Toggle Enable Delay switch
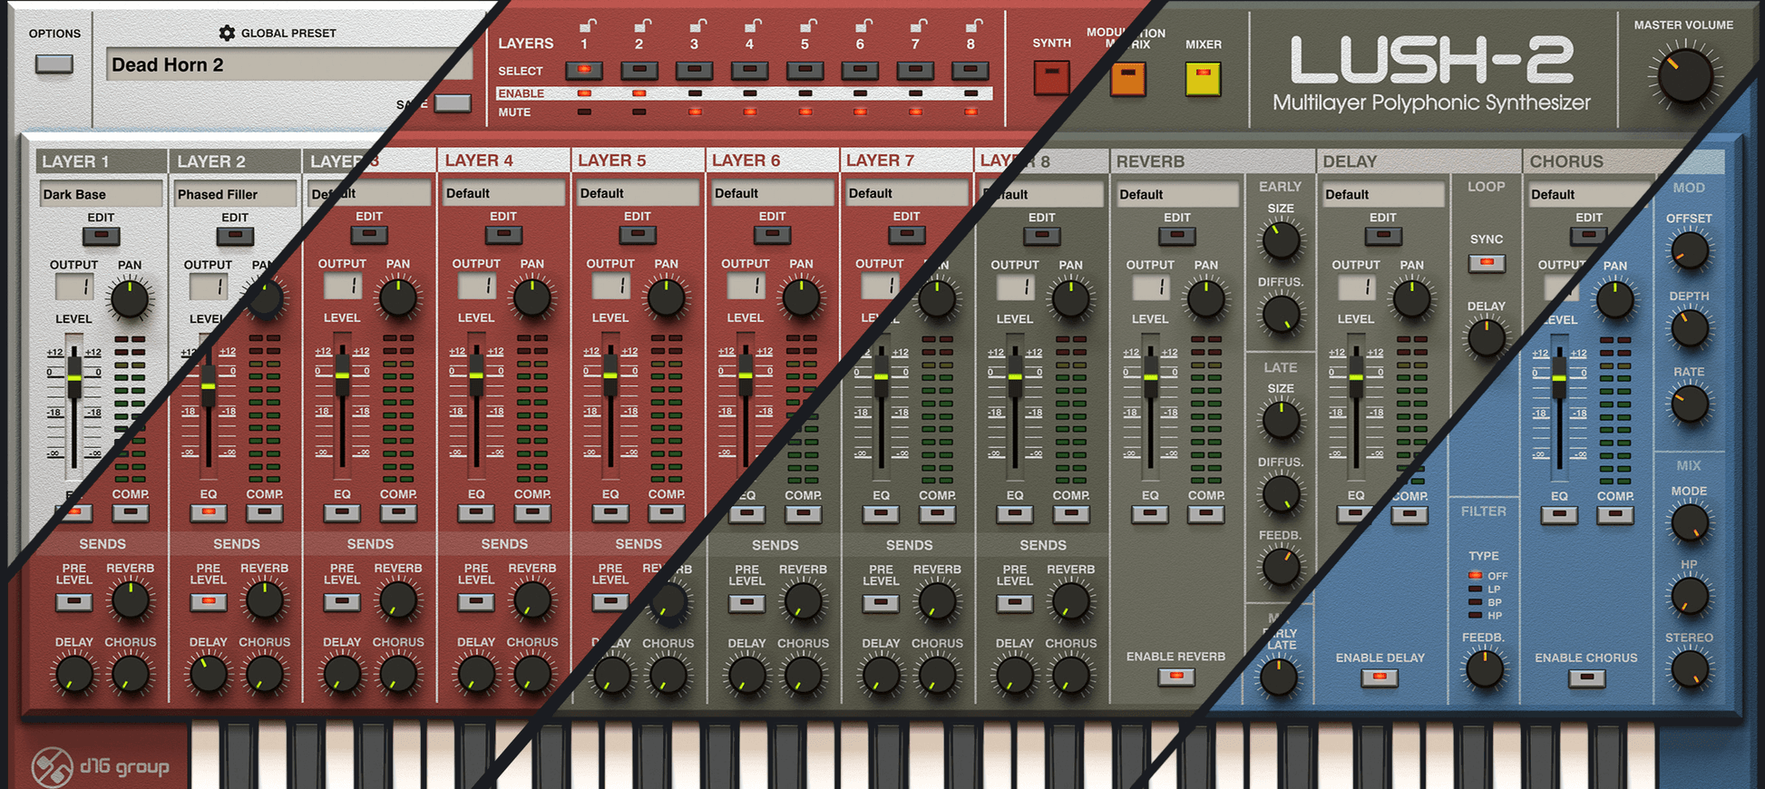This screenshot has width=1765, height=789. point(1380,677)
